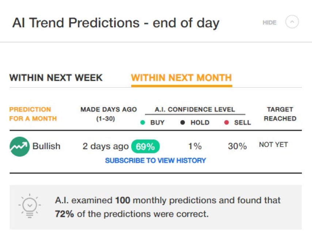
Task: Click the lightbulb tip icon
Action: 30,206
